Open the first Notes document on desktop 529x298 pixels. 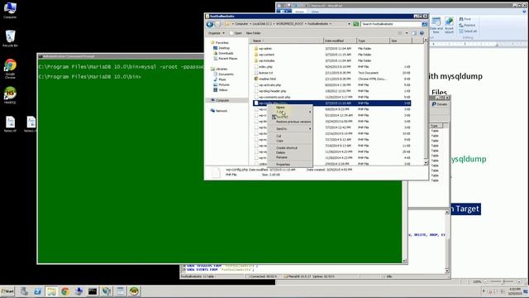tap(10, 124)
